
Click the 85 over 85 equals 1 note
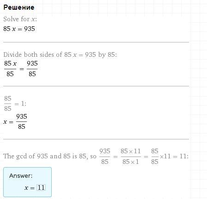[15, 103]
